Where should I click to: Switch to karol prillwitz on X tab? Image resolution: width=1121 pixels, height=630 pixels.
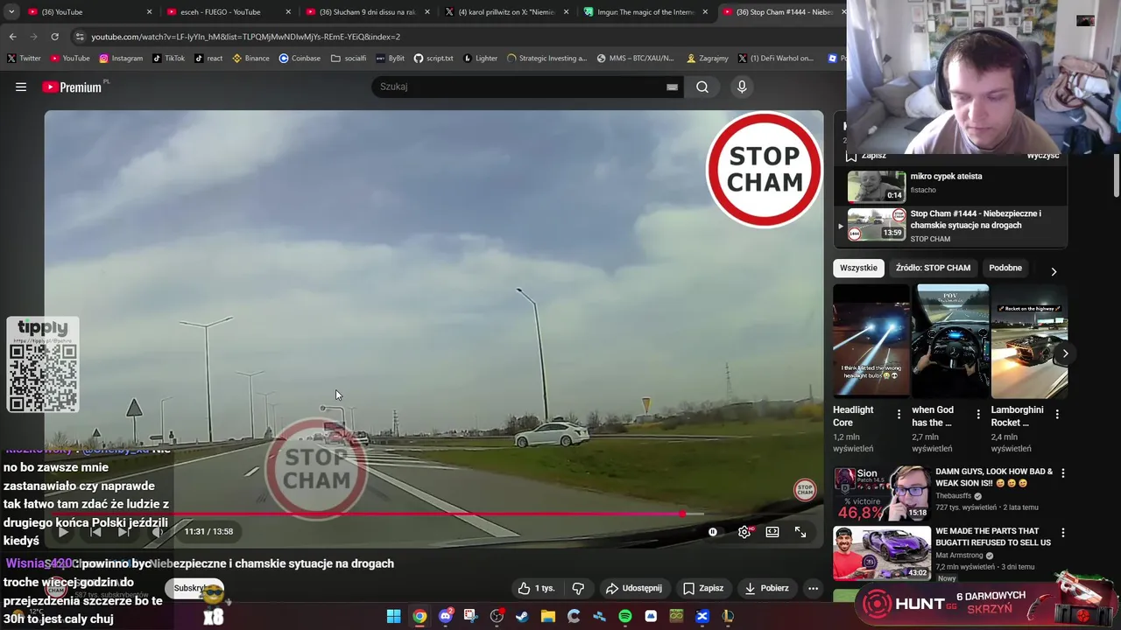point(505,12)
